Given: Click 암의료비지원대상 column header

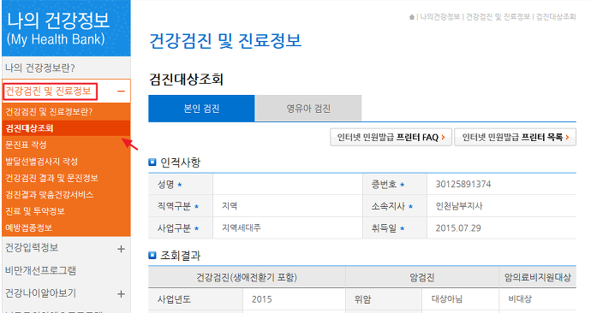Looking at the screenshot, I should click(538, 277).
